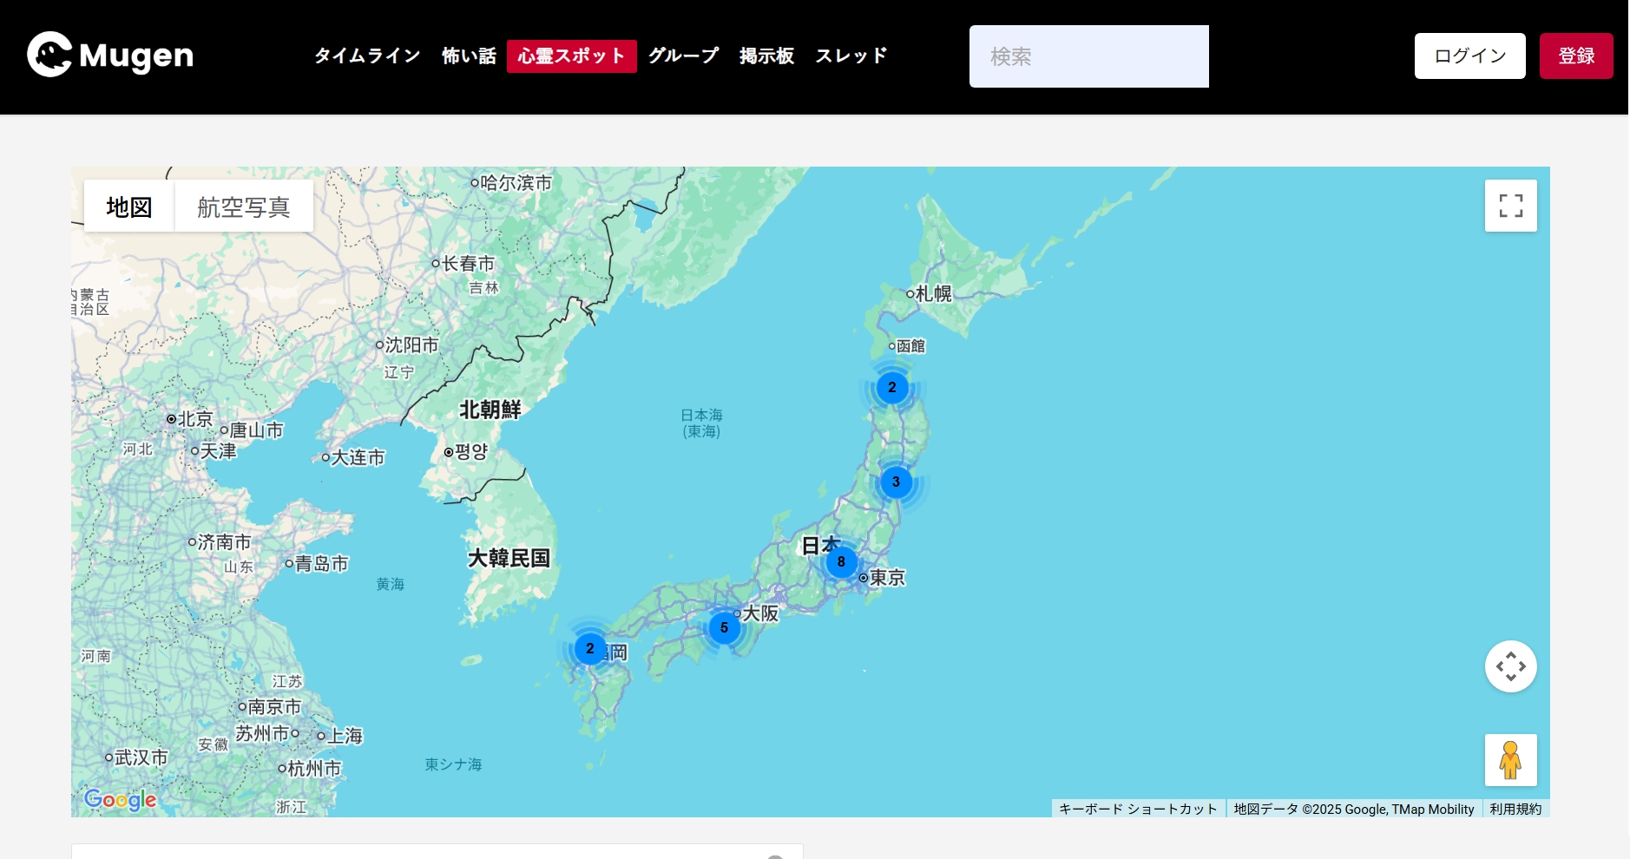Screen dimensions: 1630x859
Task: Open the cluster marker showing 5 near Osaka
Action: click(x=724, y=628)
